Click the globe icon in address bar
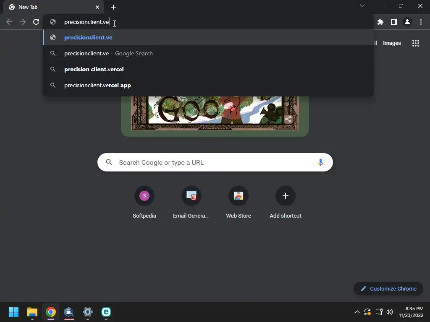 [x=53, y=22]
